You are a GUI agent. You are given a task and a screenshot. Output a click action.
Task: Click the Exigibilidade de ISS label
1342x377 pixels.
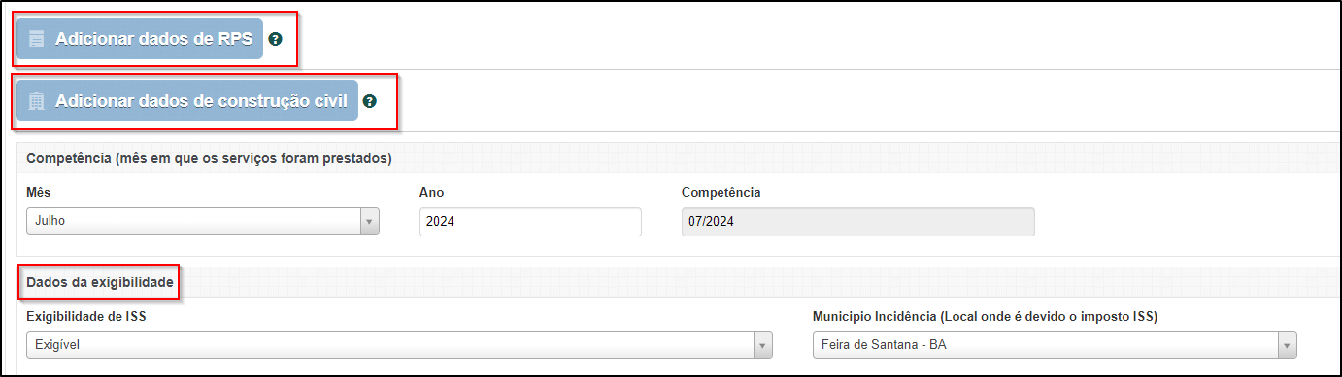[86, 316]
